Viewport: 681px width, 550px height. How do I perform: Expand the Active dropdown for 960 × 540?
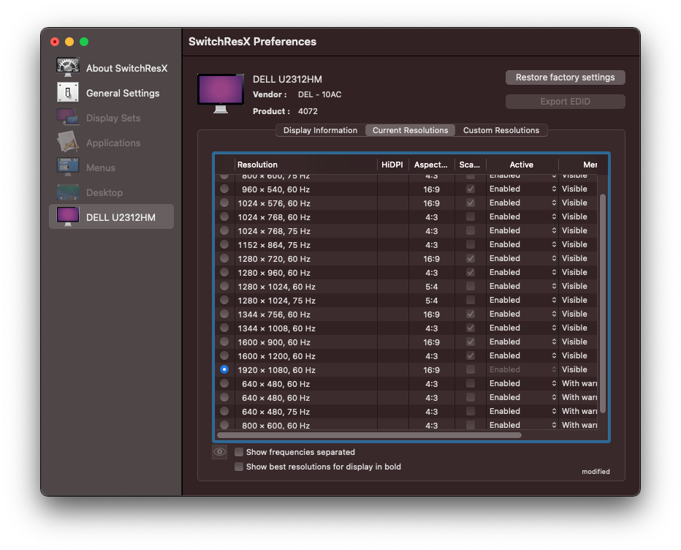tap(522, 189)
